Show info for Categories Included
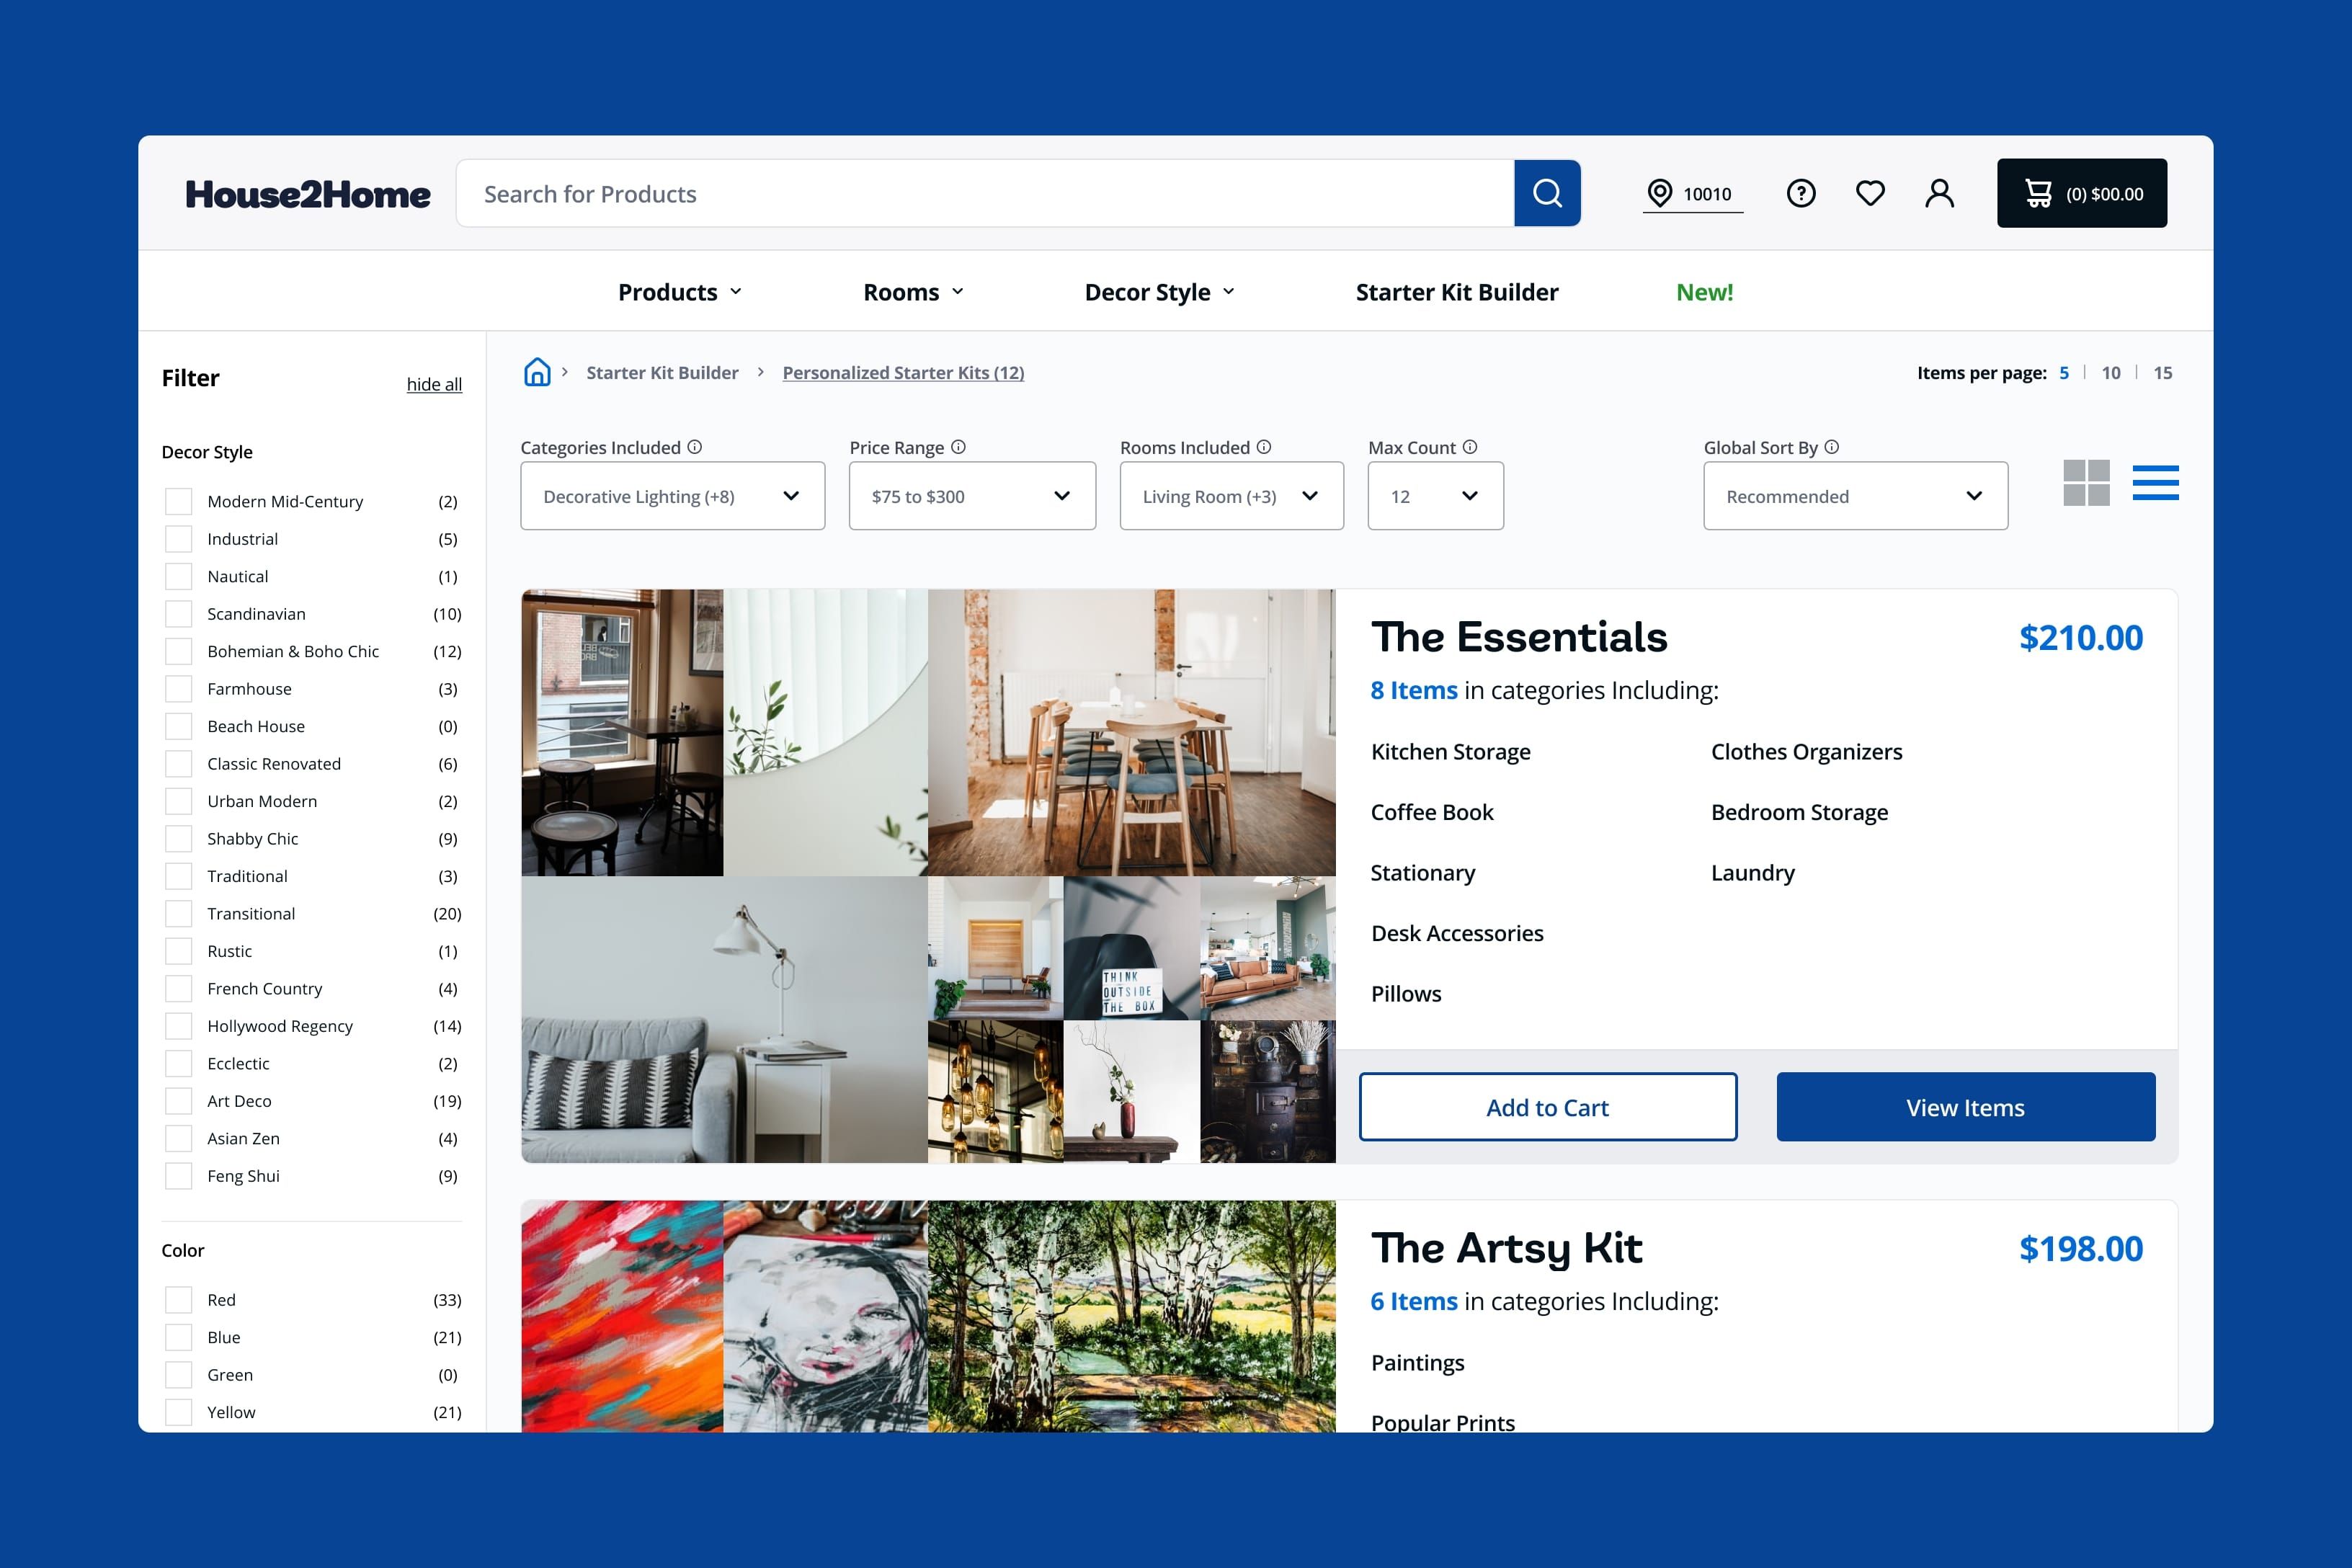Screen dimensions: 2352x1568 695,447
